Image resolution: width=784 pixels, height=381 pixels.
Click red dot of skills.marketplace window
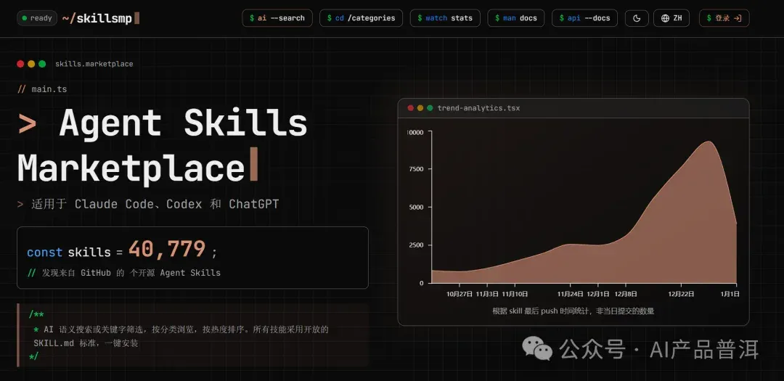(x=20, y=64)
